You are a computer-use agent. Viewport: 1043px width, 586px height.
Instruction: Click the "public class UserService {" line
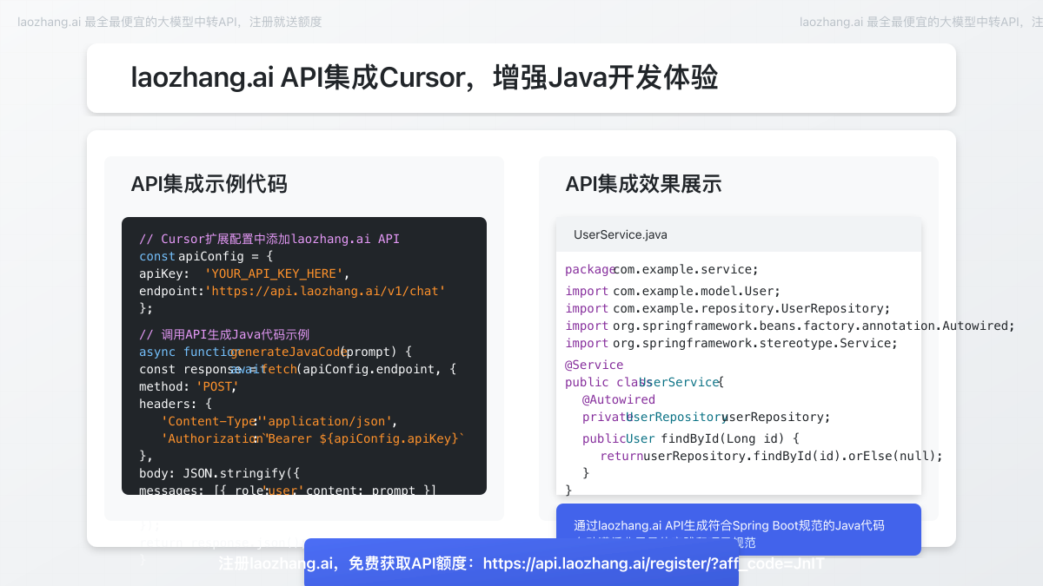click(644, 382)
